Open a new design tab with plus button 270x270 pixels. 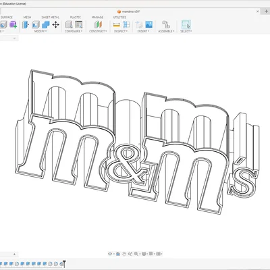pyautogui.click(x=266, y=11)
